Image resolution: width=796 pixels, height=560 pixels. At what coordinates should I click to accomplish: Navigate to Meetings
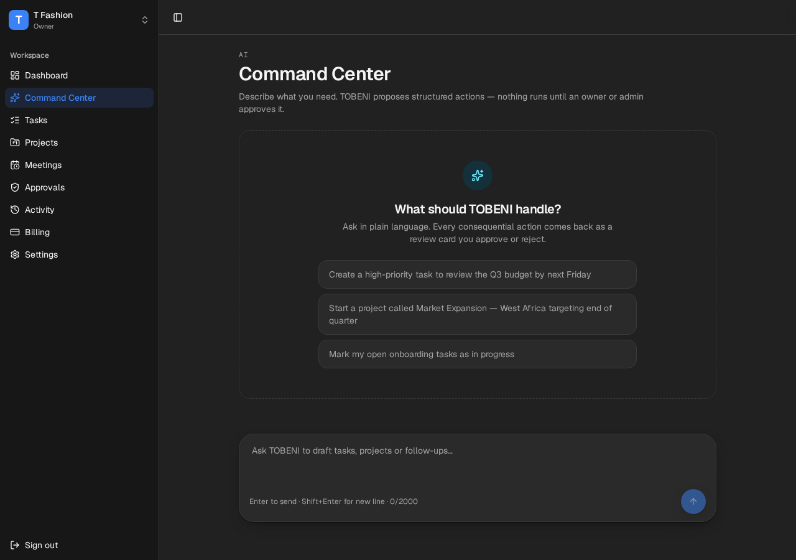(79, 165)
